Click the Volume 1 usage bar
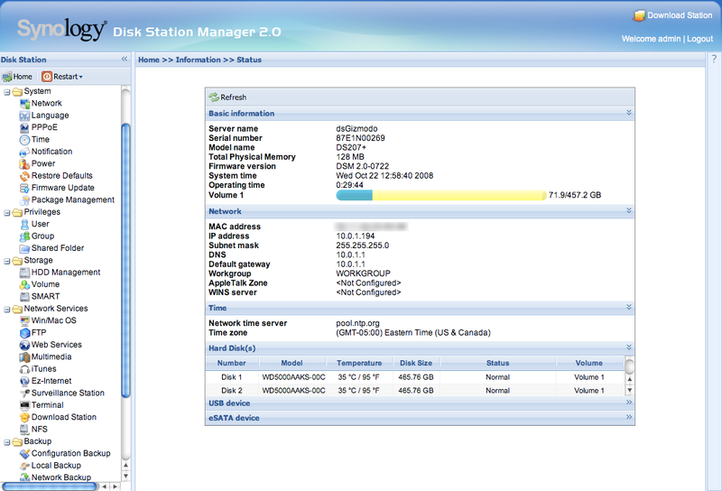 440,195
